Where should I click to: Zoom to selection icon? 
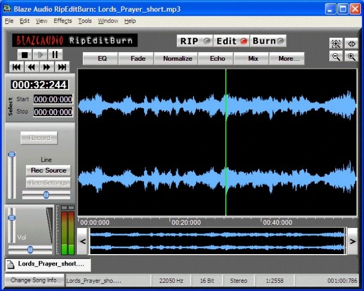click(x=336, y=43)
